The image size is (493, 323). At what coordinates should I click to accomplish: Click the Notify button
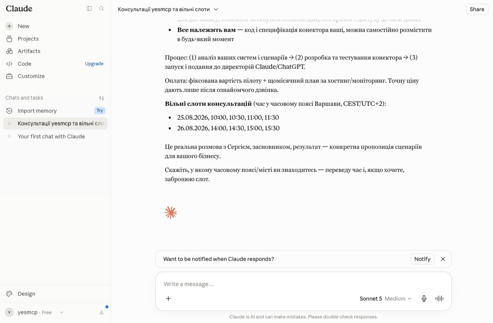click(422, 259)
